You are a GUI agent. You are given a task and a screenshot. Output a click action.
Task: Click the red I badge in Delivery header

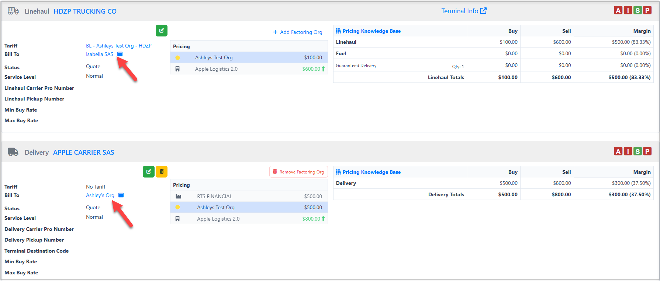click(x=628, y=151)
